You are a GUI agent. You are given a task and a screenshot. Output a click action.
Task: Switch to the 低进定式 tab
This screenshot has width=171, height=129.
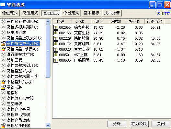pos(10,13)
